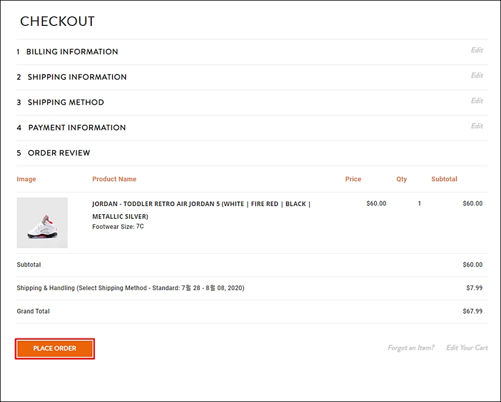Edit the Payment Information step

pos(477,126)
